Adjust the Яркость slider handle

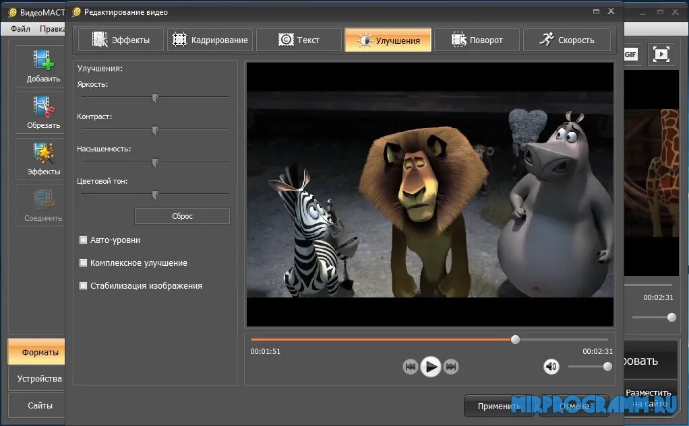155,98
